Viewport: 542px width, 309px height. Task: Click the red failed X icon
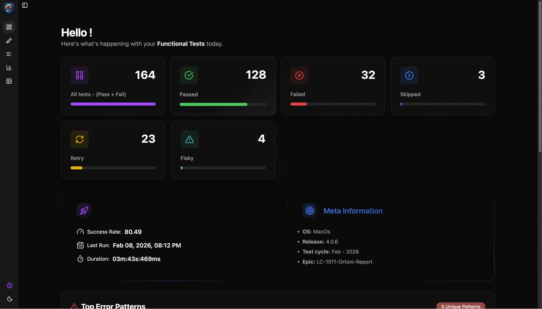299,75
